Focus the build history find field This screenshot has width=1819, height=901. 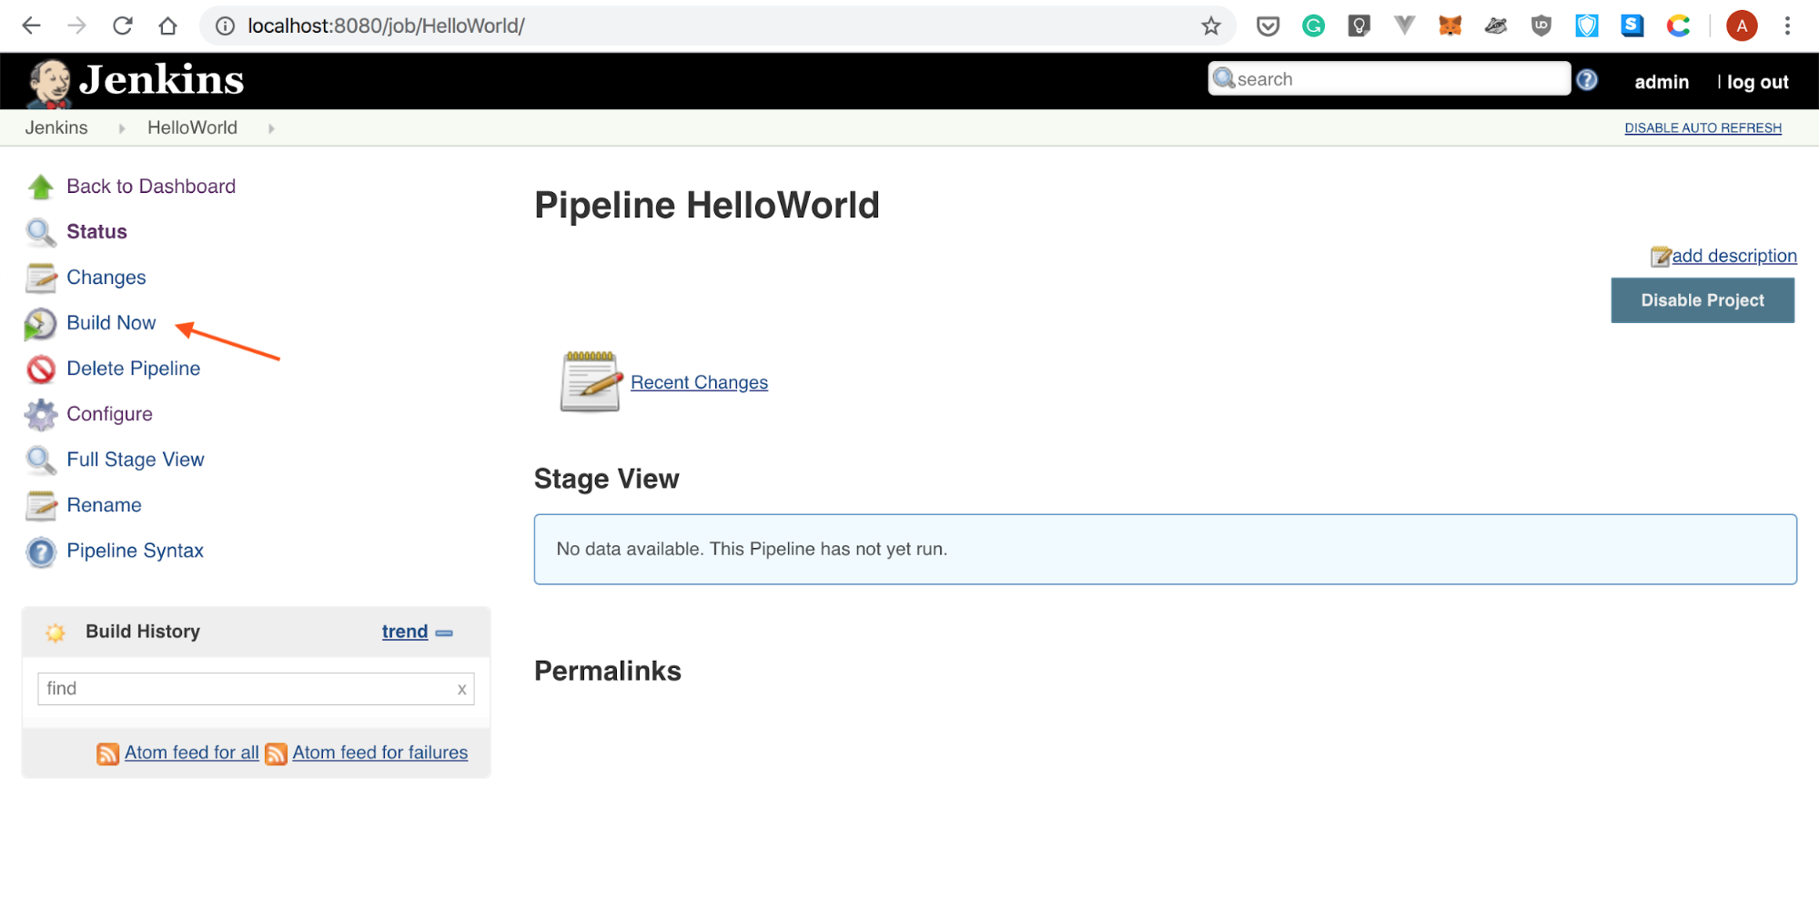(x=256, y=689)
